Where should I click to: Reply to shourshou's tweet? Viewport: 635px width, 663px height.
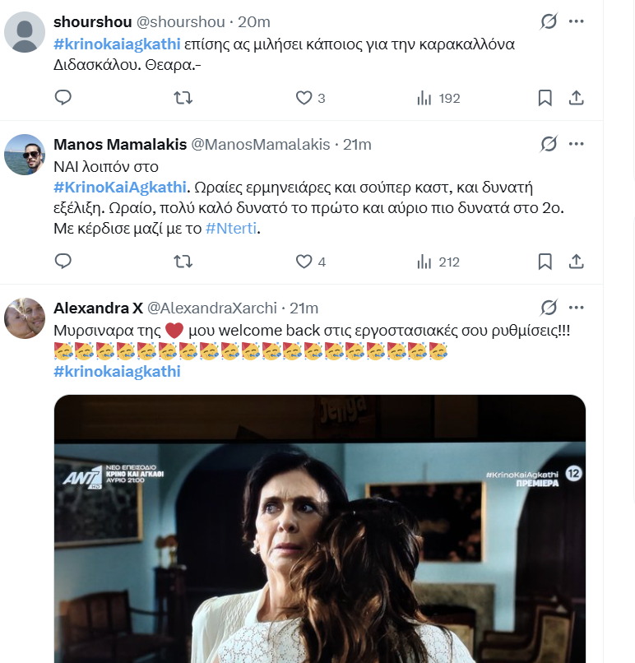click(63, 98)
